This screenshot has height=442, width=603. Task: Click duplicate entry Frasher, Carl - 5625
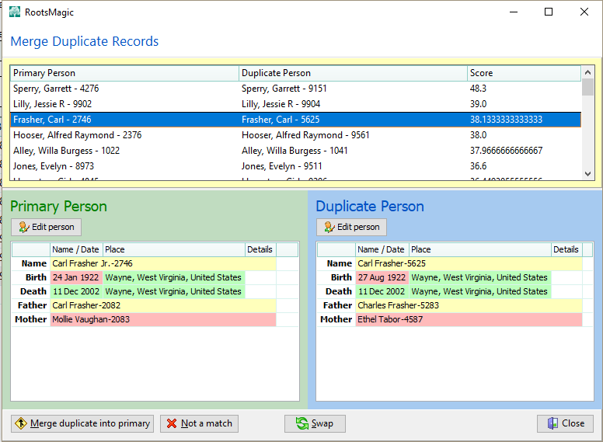(281, 120)
